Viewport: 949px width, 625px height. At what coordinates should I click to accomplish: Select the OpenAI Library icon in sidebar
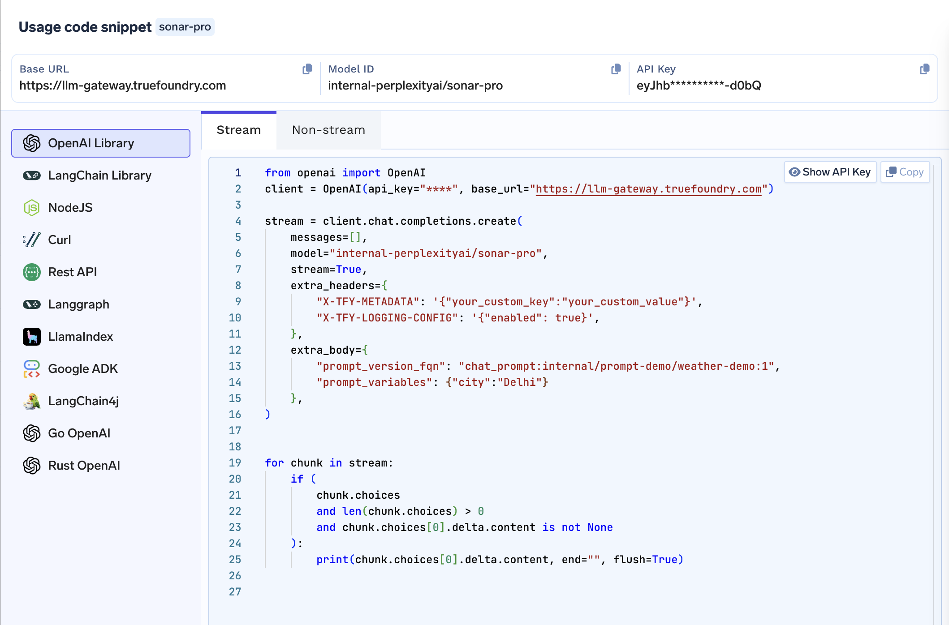click(32, 143)
